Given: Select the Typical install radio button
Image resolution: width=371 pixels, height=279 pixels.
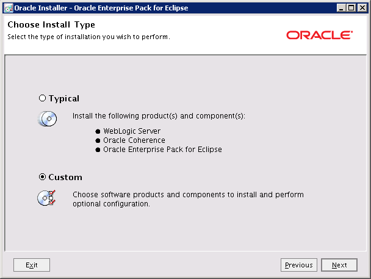Looking at the screenshot, I should click(42, 98).
